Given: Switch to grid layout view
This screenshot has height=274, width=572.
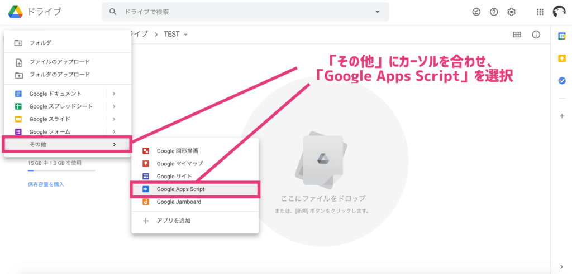Looking at the screenshot, I should tap(517, 35).
